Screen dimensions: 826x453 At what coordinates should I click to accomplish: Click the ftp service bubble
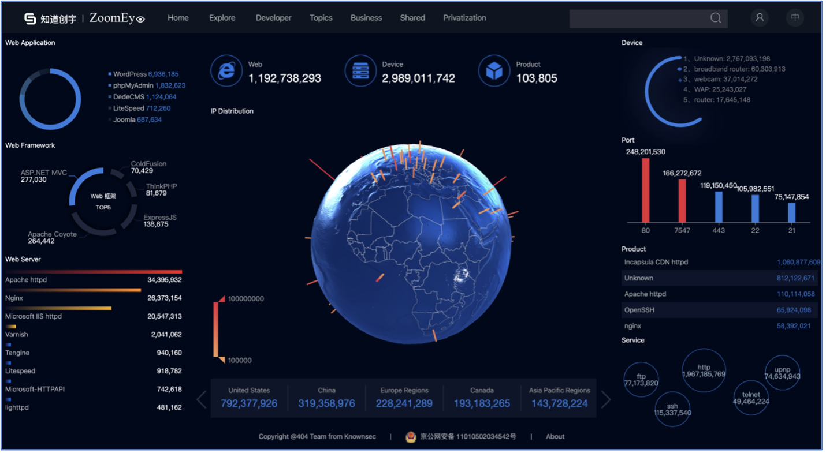click(641, 380)
